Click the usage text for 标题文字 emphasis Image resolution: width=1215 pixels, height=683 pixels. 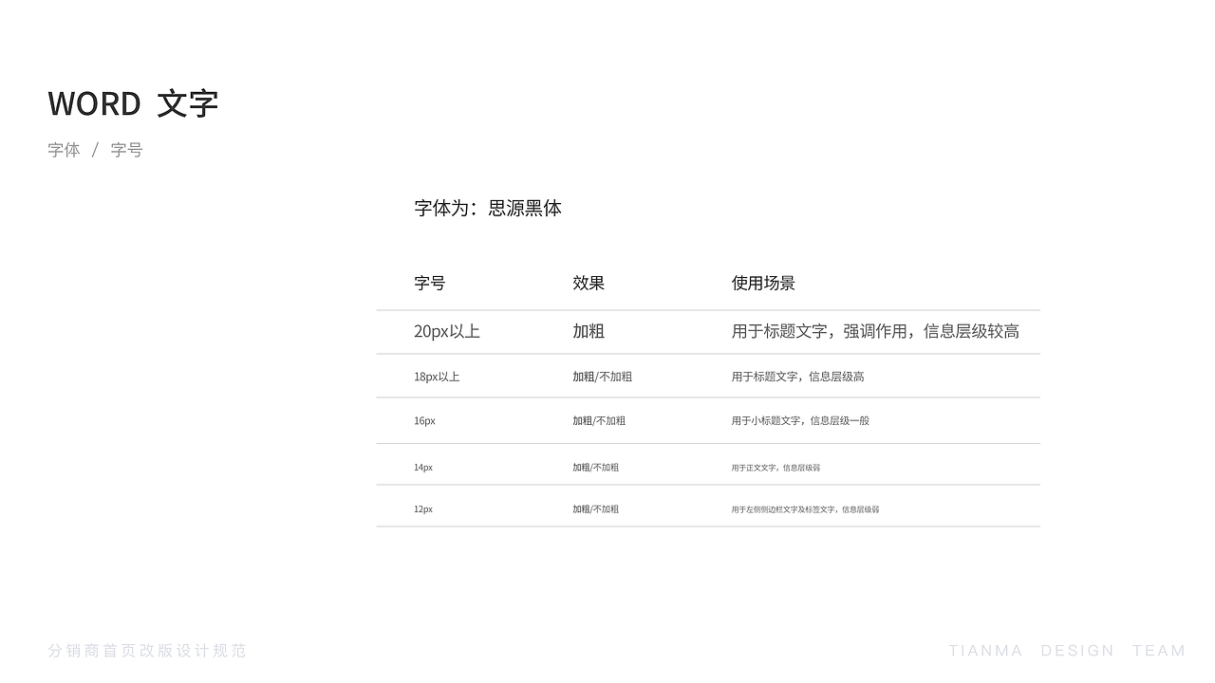[876, 331]
